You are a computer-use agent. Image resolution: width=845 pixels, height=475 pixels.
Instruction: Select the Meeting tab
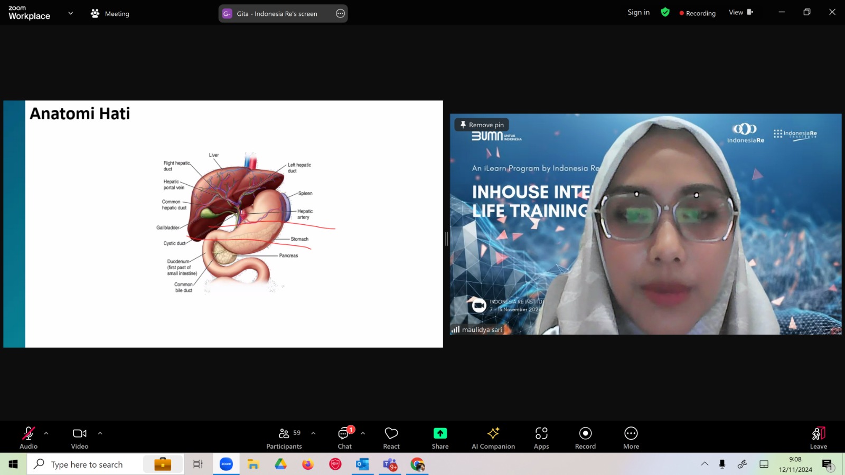pos(110,14)
